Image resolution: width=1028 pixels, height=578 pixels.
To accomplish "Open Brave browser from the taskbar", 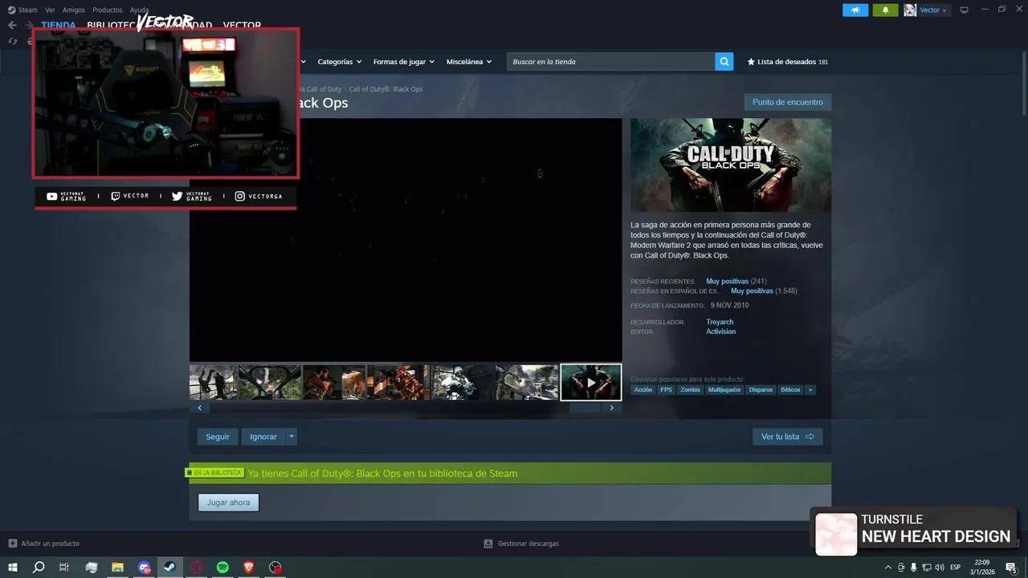I will click(249, 568).
